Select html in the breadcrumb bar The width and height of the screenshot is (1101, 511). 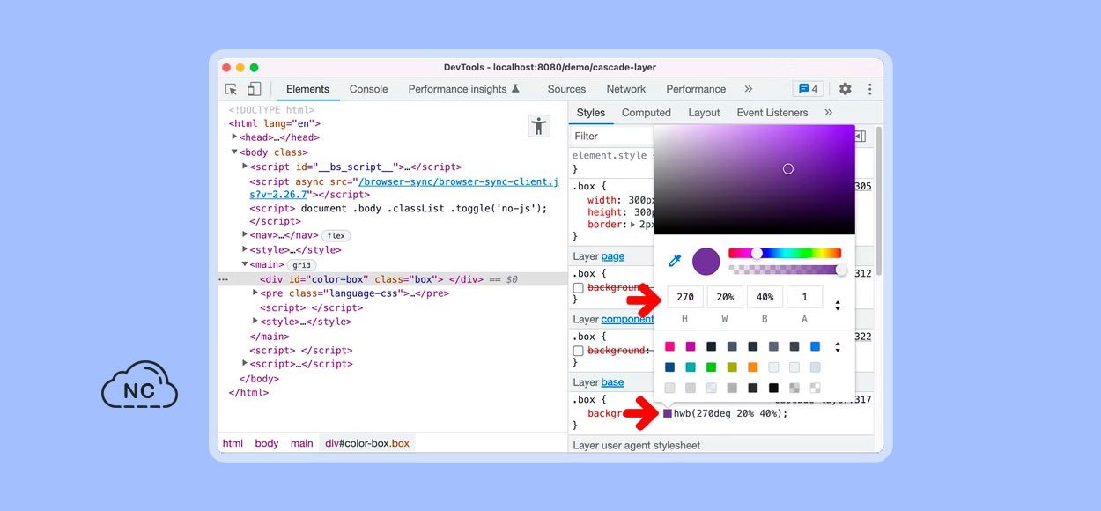(x=233, y=443)
